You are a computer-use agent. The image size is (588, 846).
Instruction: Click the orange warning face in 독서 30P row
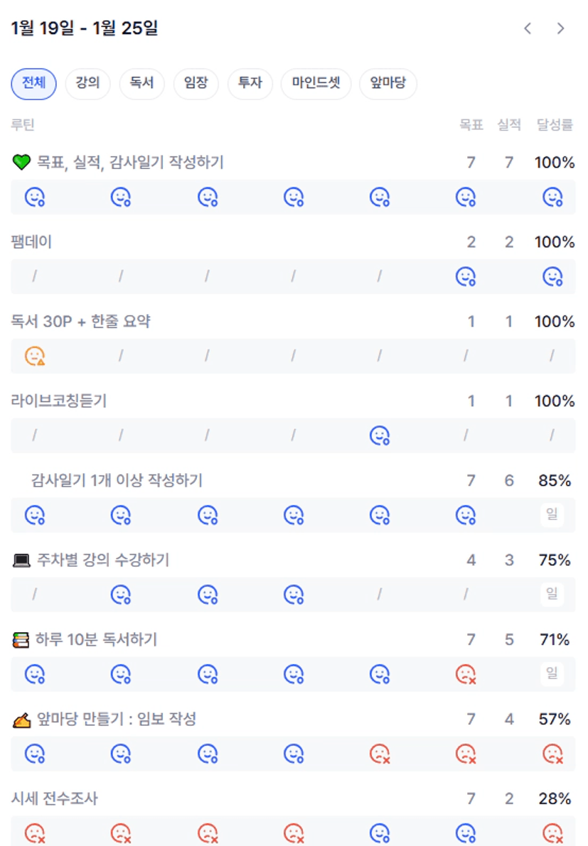pos(35,356)
